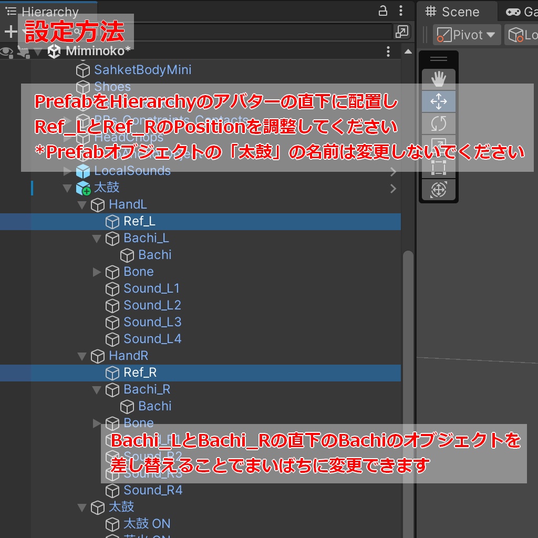Select the 太鼓 ON object
The height and width of the screenshot is (538, 538).
point(147,524)
